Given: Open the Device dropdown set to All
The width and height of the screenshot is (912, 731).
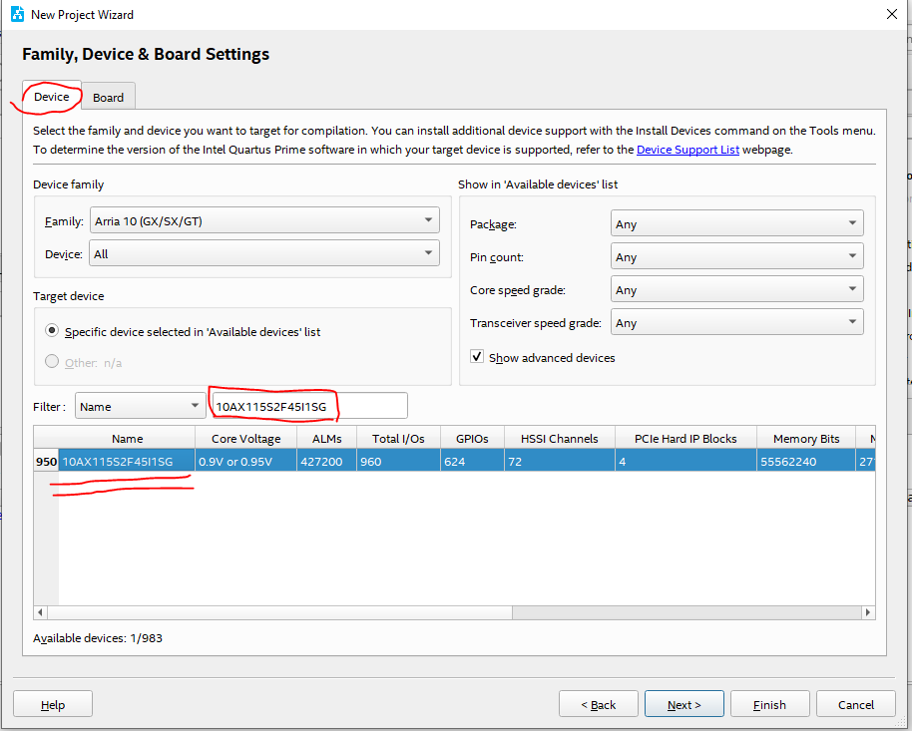Looking at the screenshot, I should (x=264, y=253).
